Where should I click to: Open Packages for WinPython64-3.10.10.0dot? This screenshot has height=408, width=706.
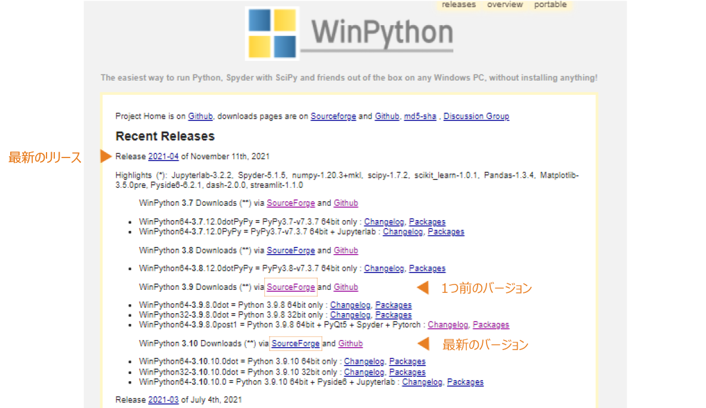pyautogui.click(x=407, y=361)
